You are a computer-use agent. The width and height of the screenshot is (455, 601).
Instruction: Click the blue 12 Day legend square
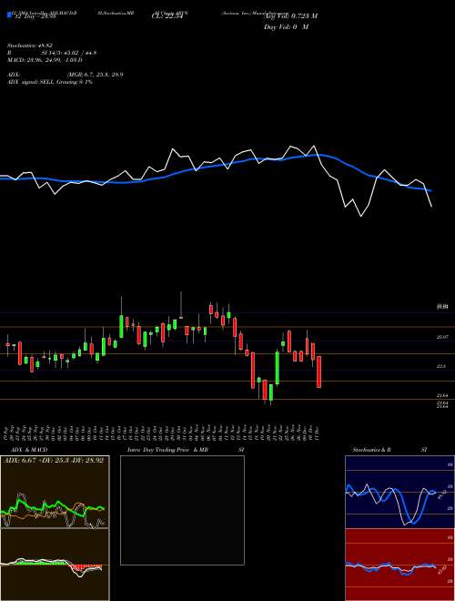point(10,15)
